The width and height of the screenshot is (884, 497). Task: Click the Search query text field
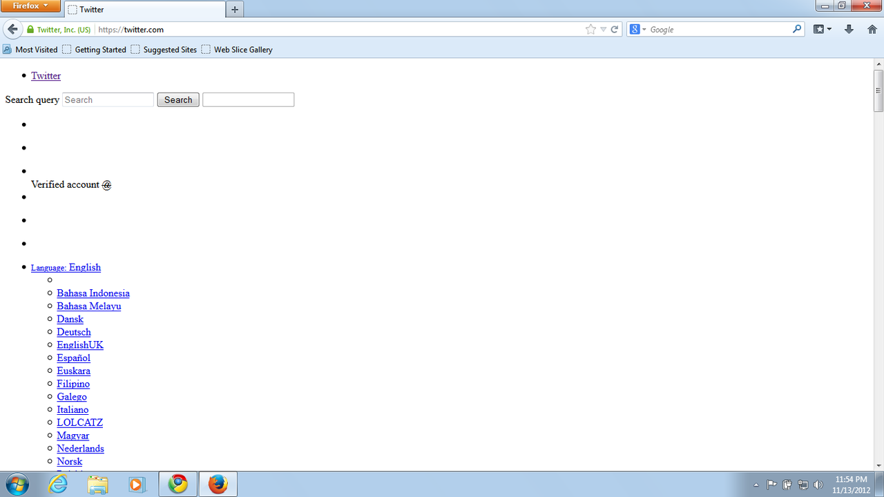click(x=108, y=100)
